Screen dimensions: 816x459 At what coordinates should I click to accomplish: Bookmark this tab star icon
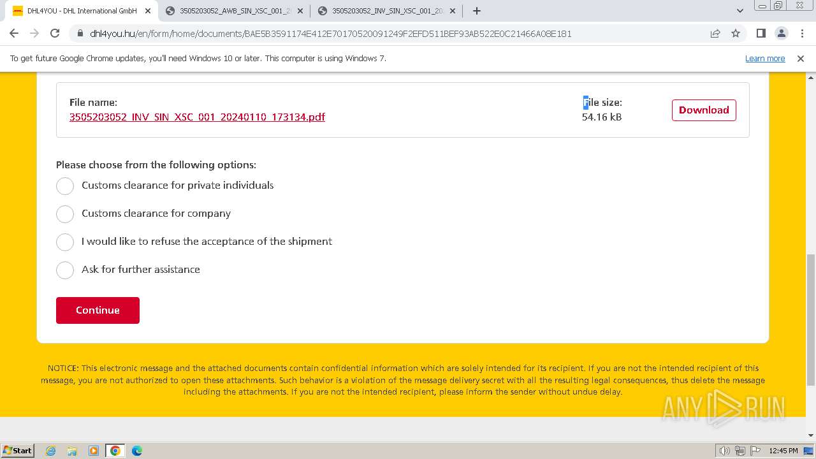(736, 34)
